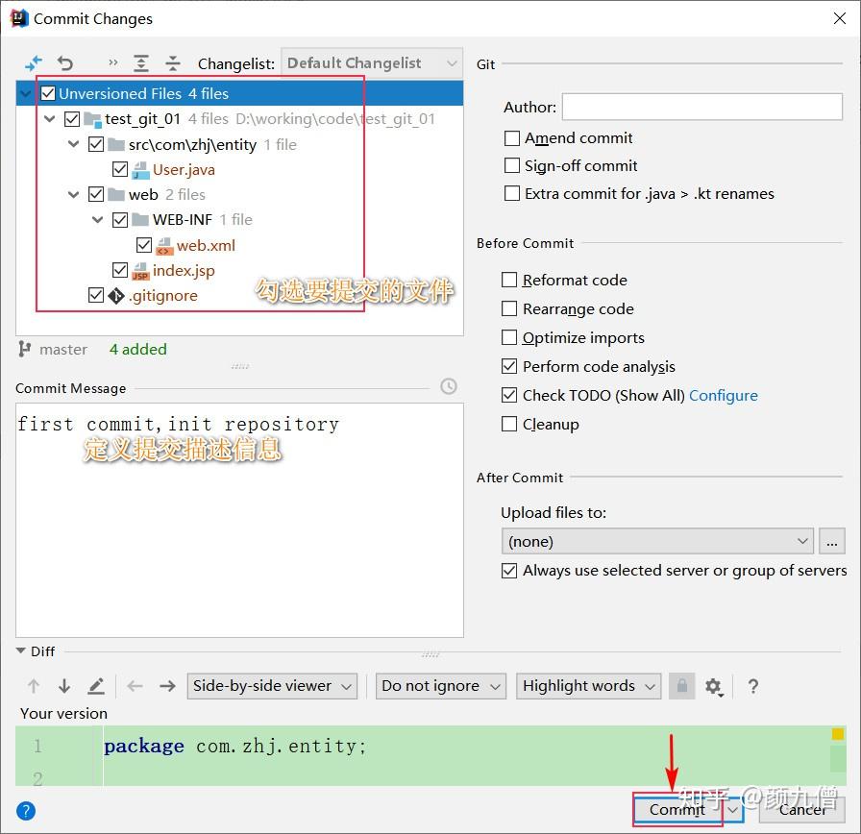Enable Extra commit for .java renames
This screenshot has height=834, width=861.
pos(512,193)
